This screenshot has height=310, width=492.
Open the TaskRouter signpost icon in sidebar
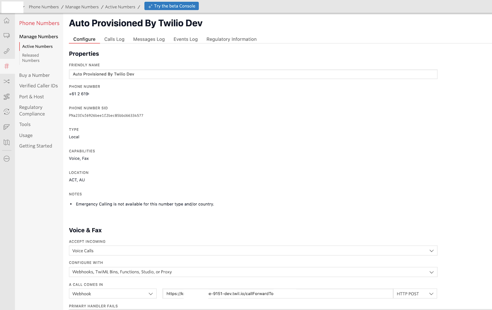pos(6,97)
